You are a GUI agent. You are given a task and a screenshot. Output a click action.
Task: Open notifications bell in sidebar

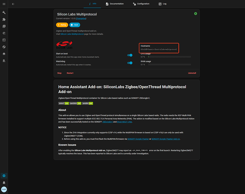click(4, 183)
